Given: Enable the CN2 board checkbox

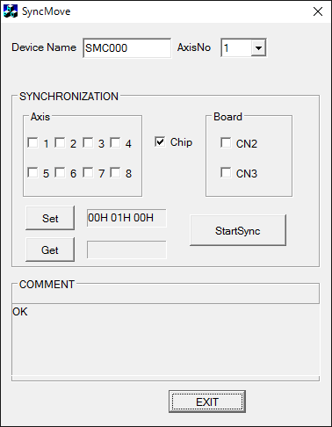Looking at the screenshot, I should pos(226,143).
